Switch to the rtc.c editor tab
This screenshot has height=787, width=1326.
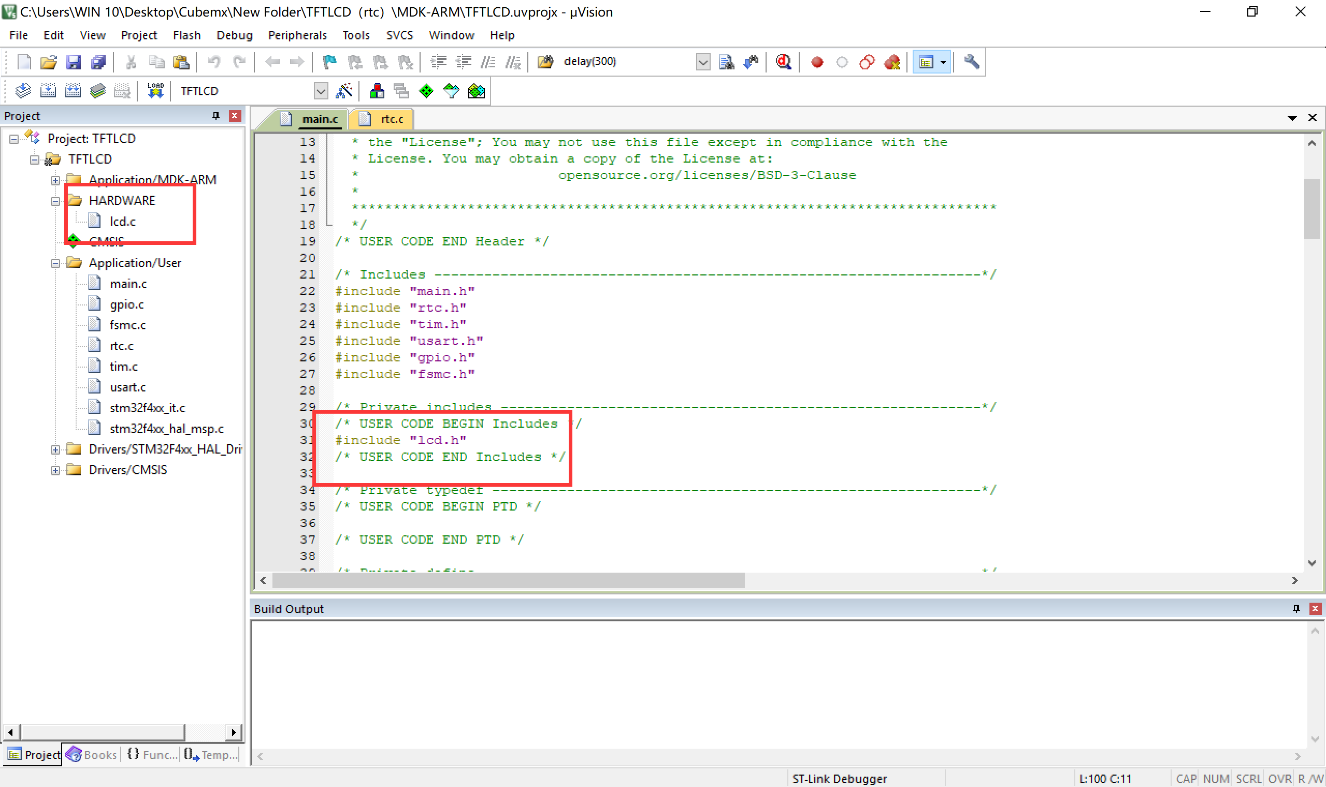[x=392, y=119]
